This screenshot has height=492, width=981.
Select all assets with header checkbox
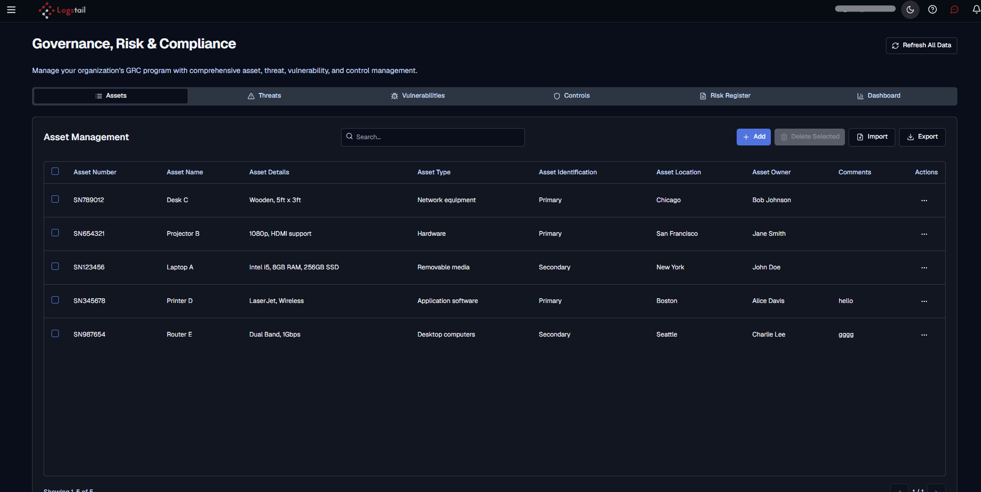55,171
